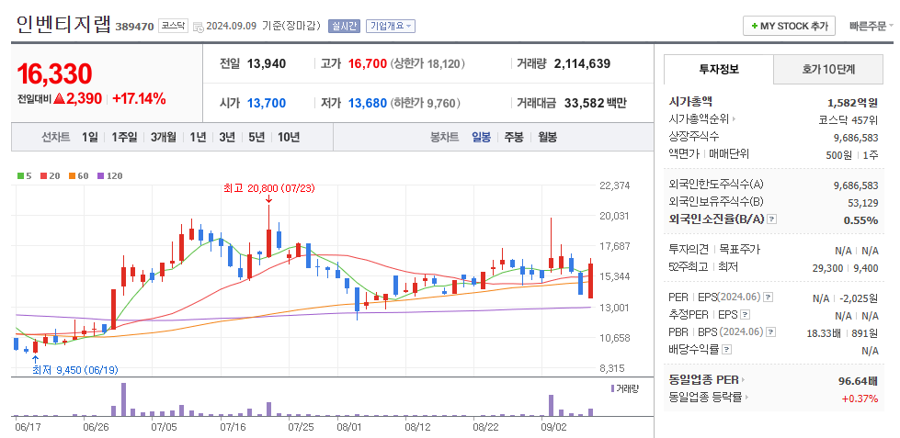Open the 기업개요 dropdown
Viewport: 900px width, 438px height.
391,26
